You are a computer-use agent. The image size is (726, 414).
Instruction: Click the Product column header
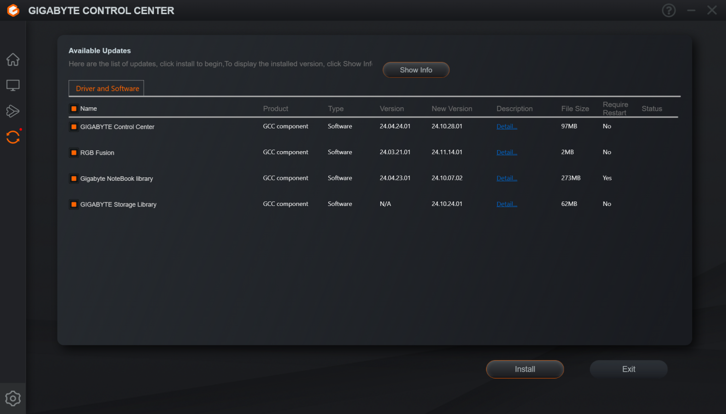276,108
